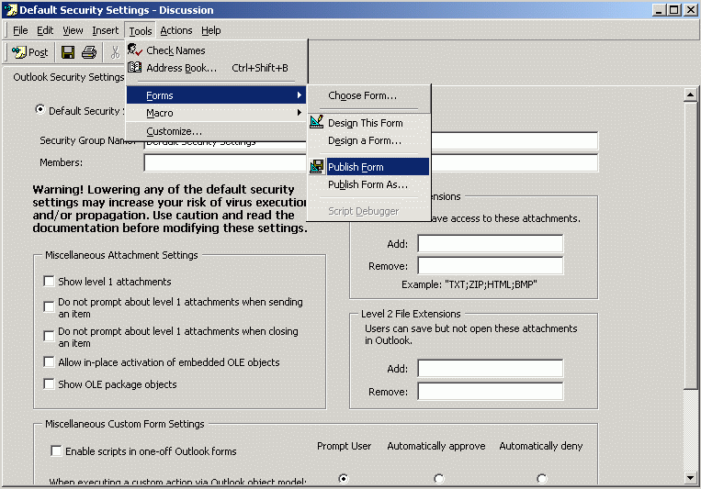Viewport: 701px width, 489px height.
Task: Click the scrollbar down arrow
Action: [690, 477]
